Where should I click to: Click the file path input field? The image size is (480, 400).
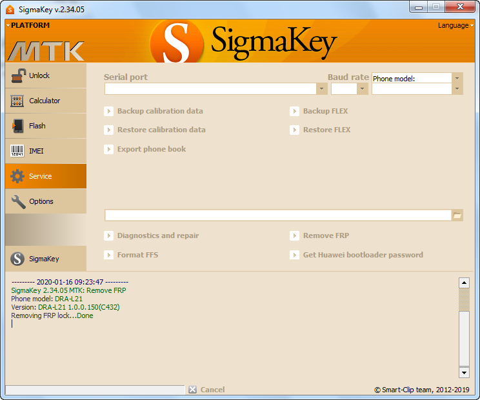point(278,215)
